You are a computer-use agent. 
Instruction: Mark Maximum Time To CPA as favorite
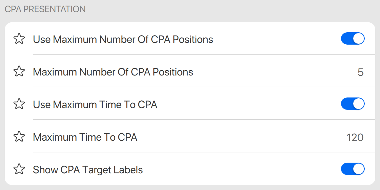pyautogui.click(x=19, y=137)
